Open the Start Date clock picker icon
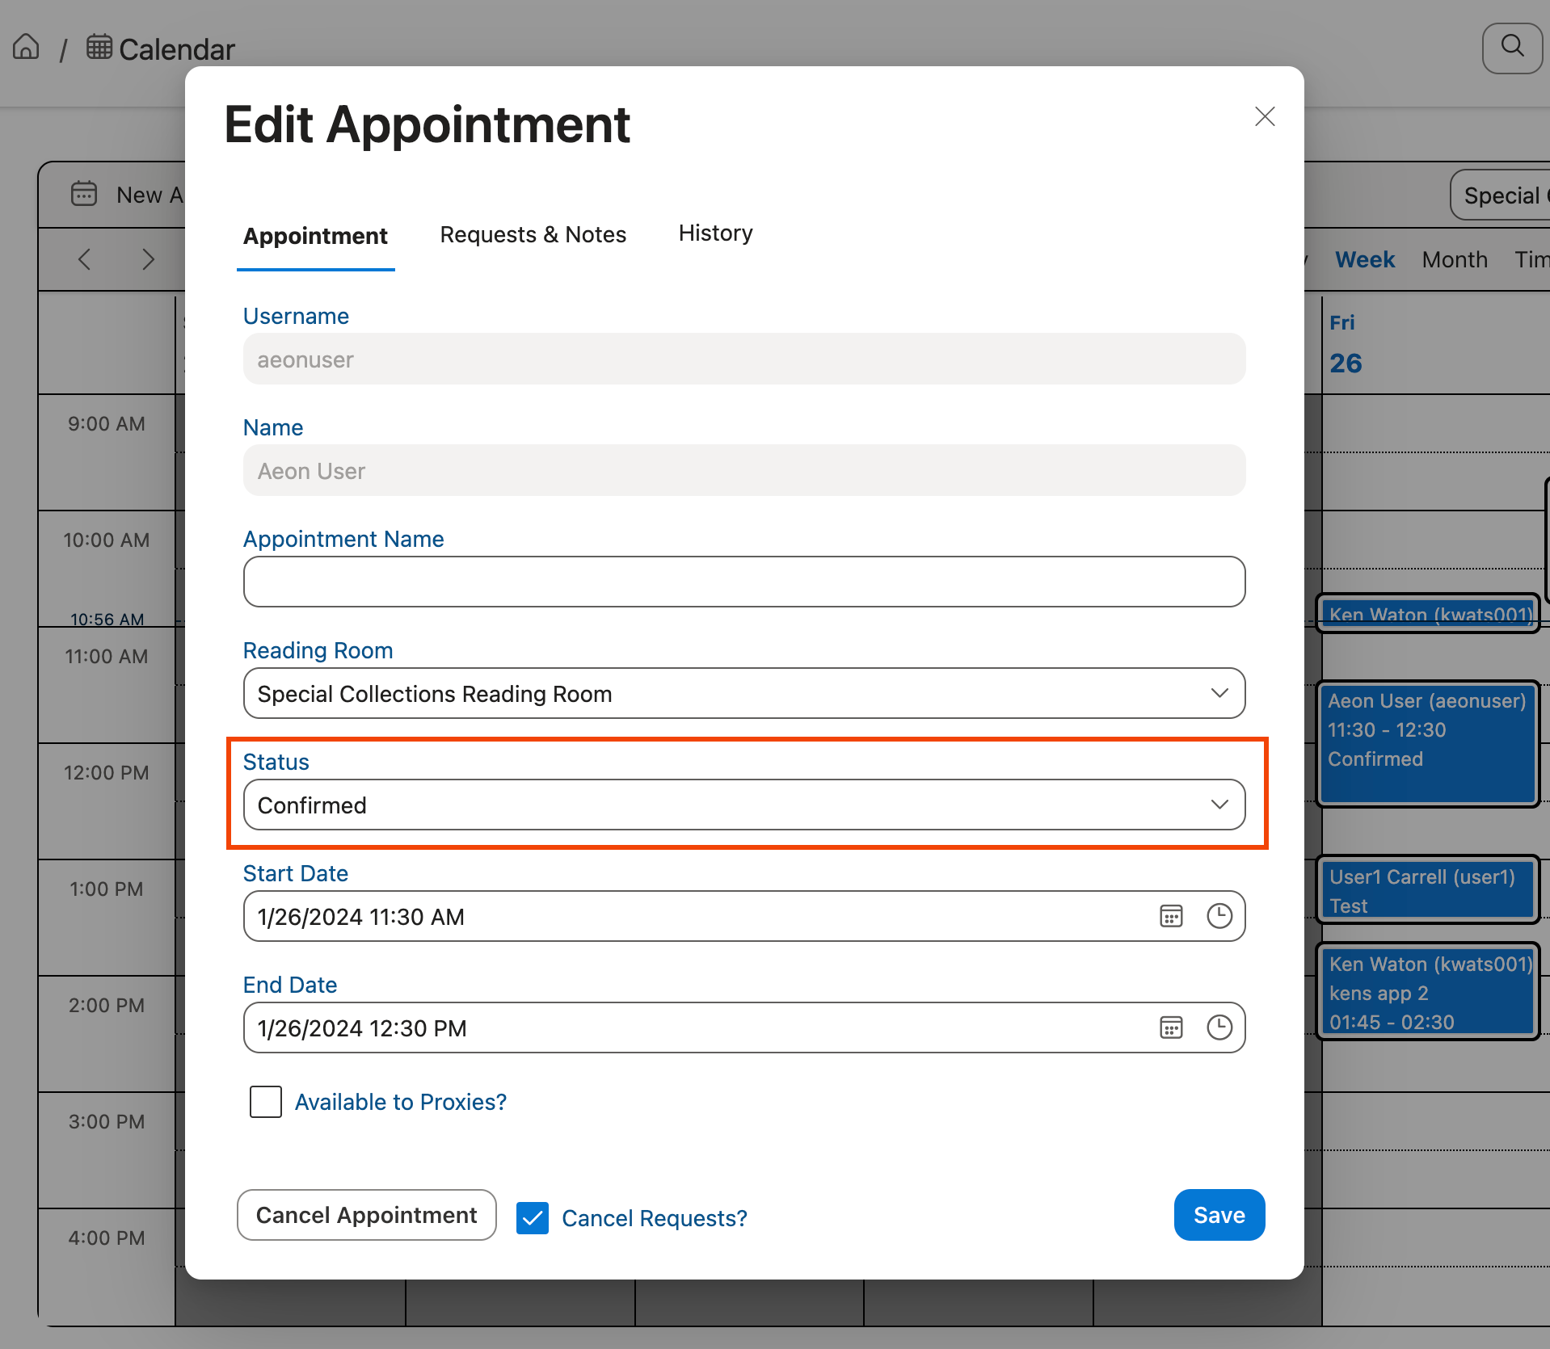The width and height of the screenshot is (1550, 1349). (1219, 916)
